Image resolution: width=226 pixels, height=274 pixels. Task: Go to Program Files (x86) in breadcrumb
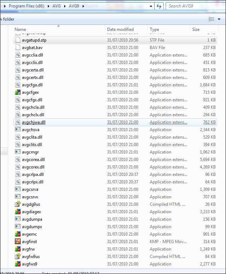point(27,6)
